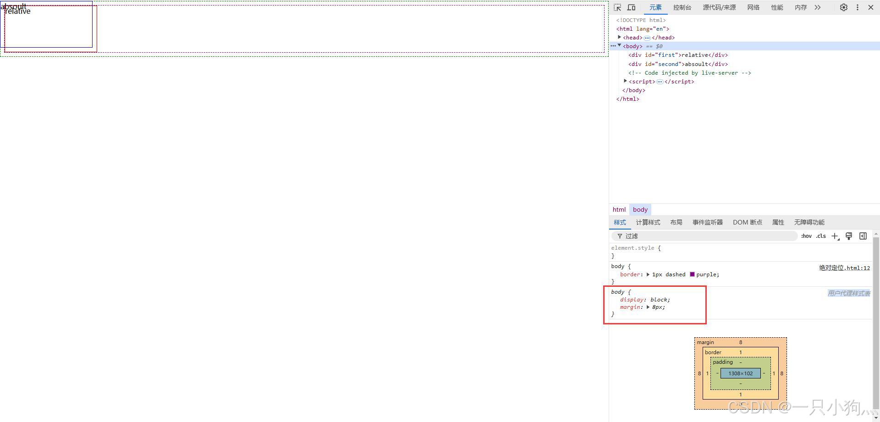Show more DevTools tabs with double chevron
The image size is (880, 422).
[818, 7]
